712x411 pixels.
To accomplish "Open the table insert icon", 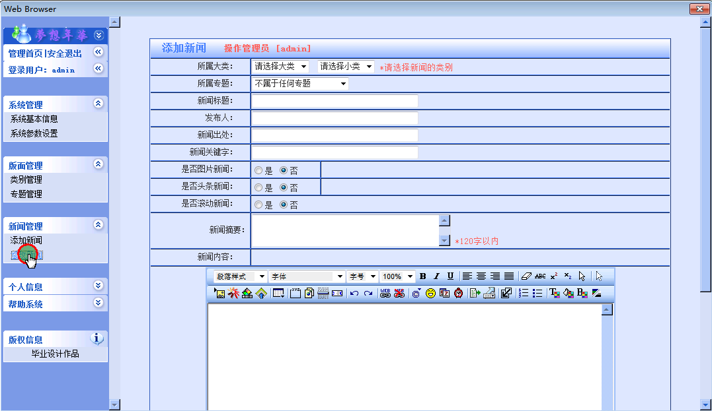I will 278,293.
